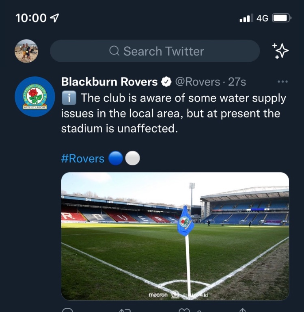Tap the sparkle timeline options icon
This screenshot has width=304, height=312.
[280, 51]
